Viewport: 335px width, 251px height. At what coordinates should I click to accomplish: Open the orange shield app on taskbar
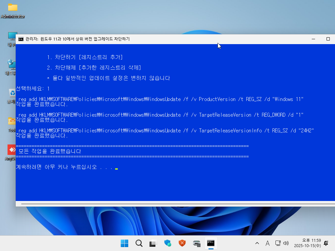click(182, 243)
